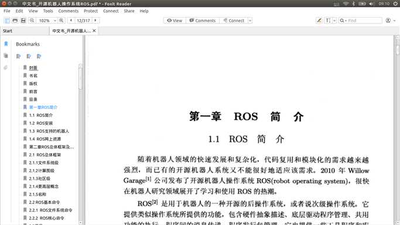Open the Protect menu
The height and width of the screenshot is (225, 400).
pos(91,11)
